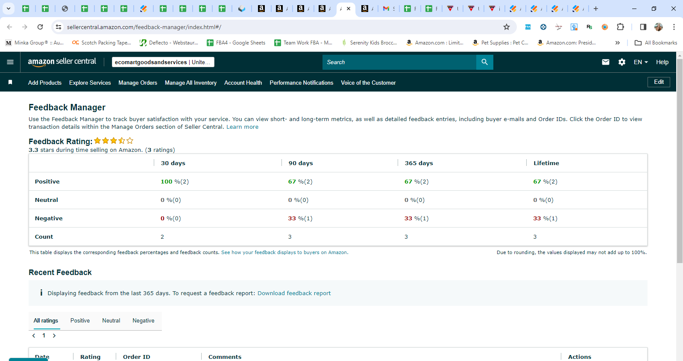Open Performance Notifications menu item
This screenshot has height=361, width=683.
[x=302, y=83]
